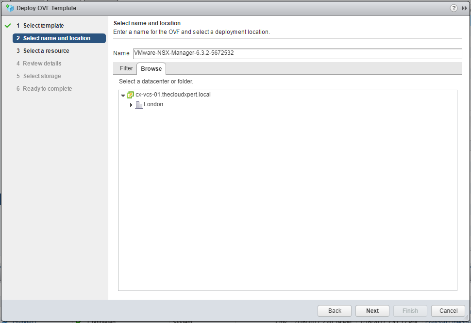
Task: Expand the London datacenter node
Action: pos(131,105)
